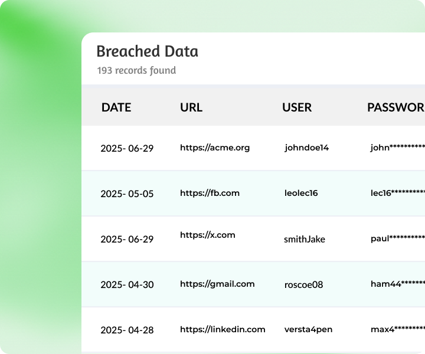Open the https://gmail.com link
The width and height of the screenshot is (425, 354).
[x=217, y=284]
